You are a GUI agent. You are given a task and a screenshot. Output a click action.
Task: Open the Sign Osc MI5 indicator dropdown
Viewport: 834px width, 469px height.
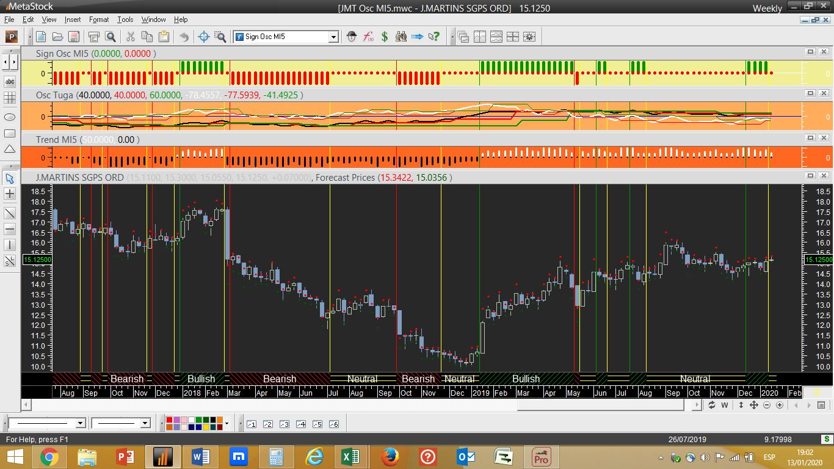(333, 37)
